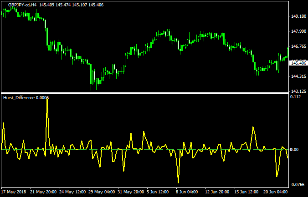Select the 29 May 04:00 time label
Image resolution: width=308 pixels, height=197 pixels.
pyautogui.click(x=103, y=192)
